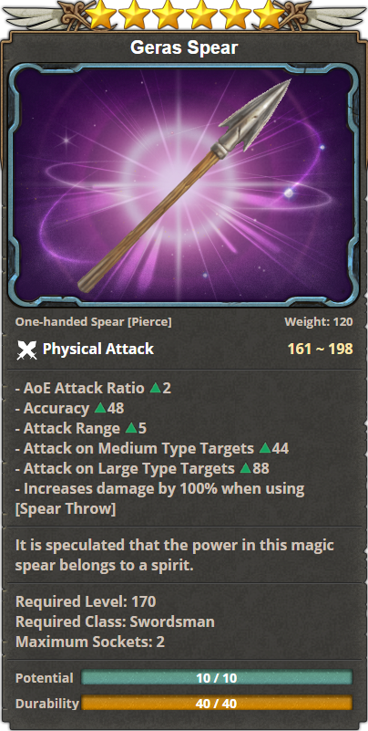Image resolution: width=368 pixels, height=731 pixels.
Task: Click the first gold star rating
Action: (101, 14)
